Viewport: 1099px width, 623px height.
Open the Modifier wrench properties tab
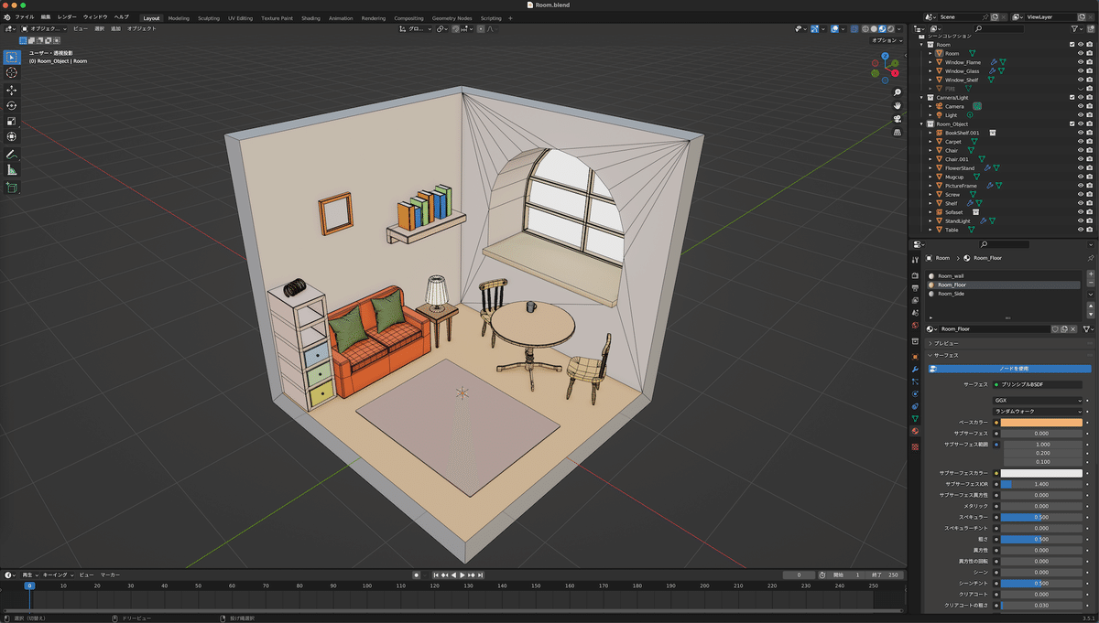[x=915, y=369]
